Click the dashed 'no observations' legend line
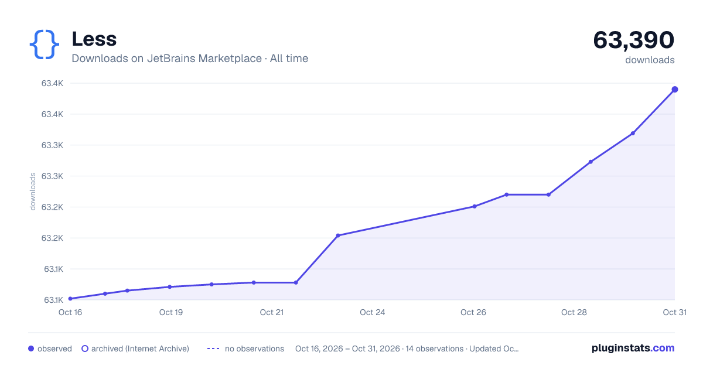The height and width of the screenshot is (369, 703). pyautogui.click(x=213, y=348)
